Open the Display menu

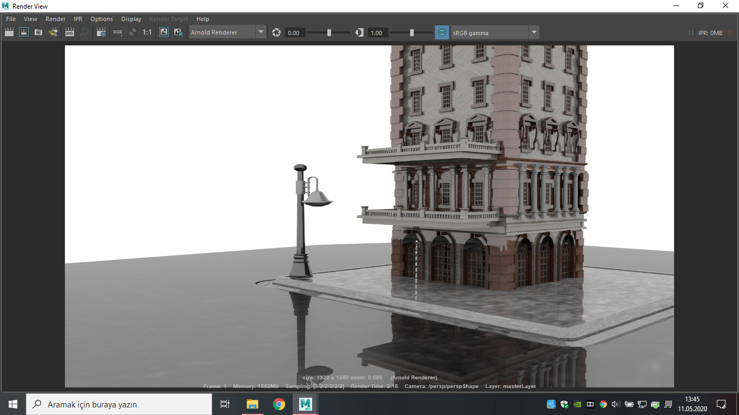click(x=131, y=19)
